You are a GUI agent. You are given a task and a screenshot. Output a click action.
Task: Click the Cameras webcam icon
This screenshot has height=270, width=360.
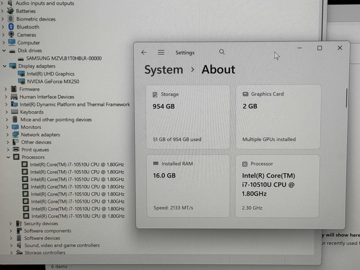[x=11, y=34]
